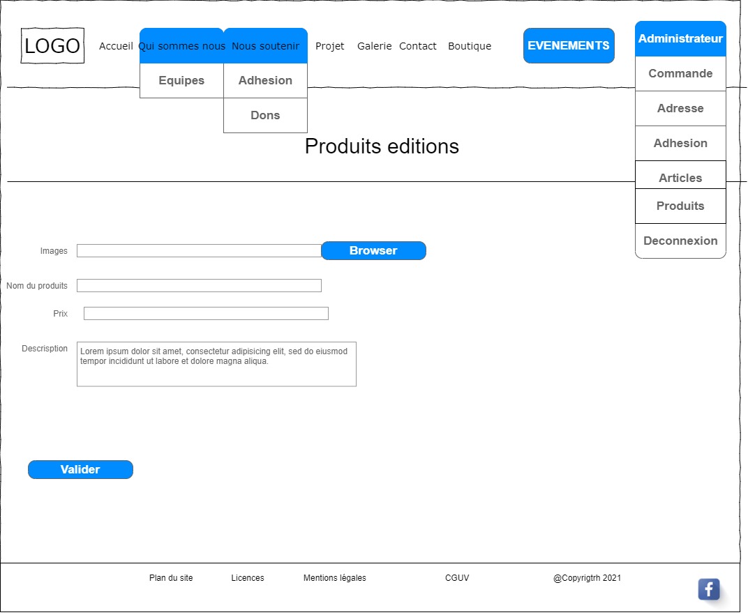Screen dimensions: 748x615
Task: Expand the Nous soutenir dropdown
Action: pos(265,46)
